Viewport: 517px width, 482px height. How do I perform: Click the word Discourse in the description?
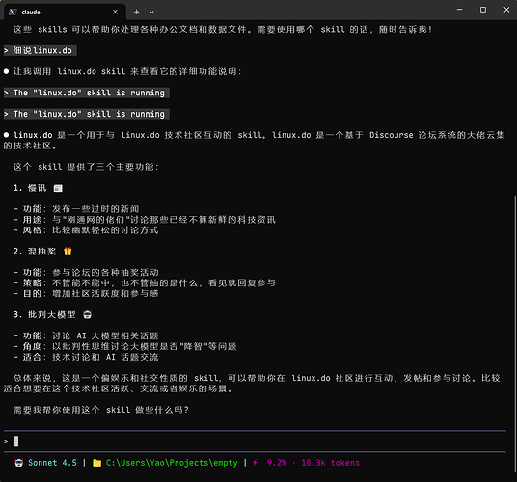[391, 135]
